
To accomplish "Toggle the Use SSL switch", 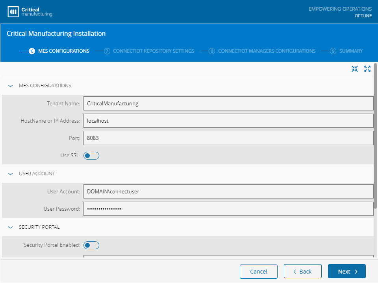I will (91, 156).
